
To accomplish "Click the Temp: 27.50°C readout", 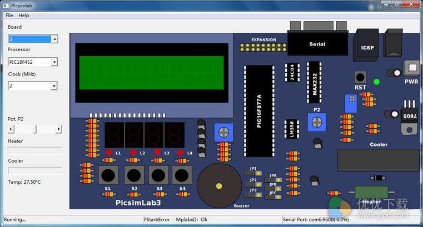I will click(24, 182).
